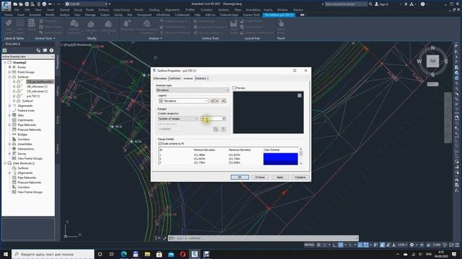The width and height of the screenshot is (462, 259).
Task: Click the Windows Start button
Action: (x=6, y=254)
